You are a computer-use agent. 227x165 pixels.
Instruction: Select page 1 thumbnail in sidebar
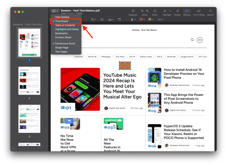(29, 43)
